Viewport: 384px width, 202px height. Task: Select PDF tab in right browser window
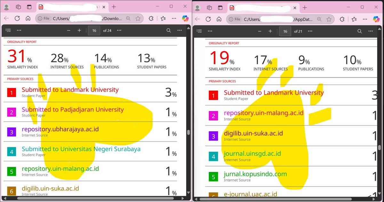pyautogui.click(x=263, y=7)
